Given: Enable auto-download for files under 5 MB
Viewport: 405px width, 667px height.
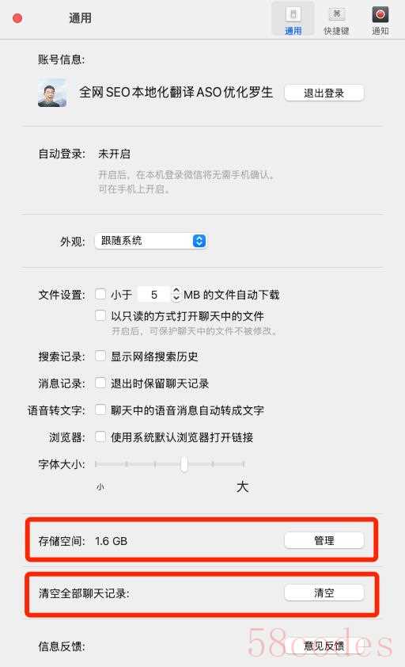Looking at the screenshot, I should click(x=100, y=294).
